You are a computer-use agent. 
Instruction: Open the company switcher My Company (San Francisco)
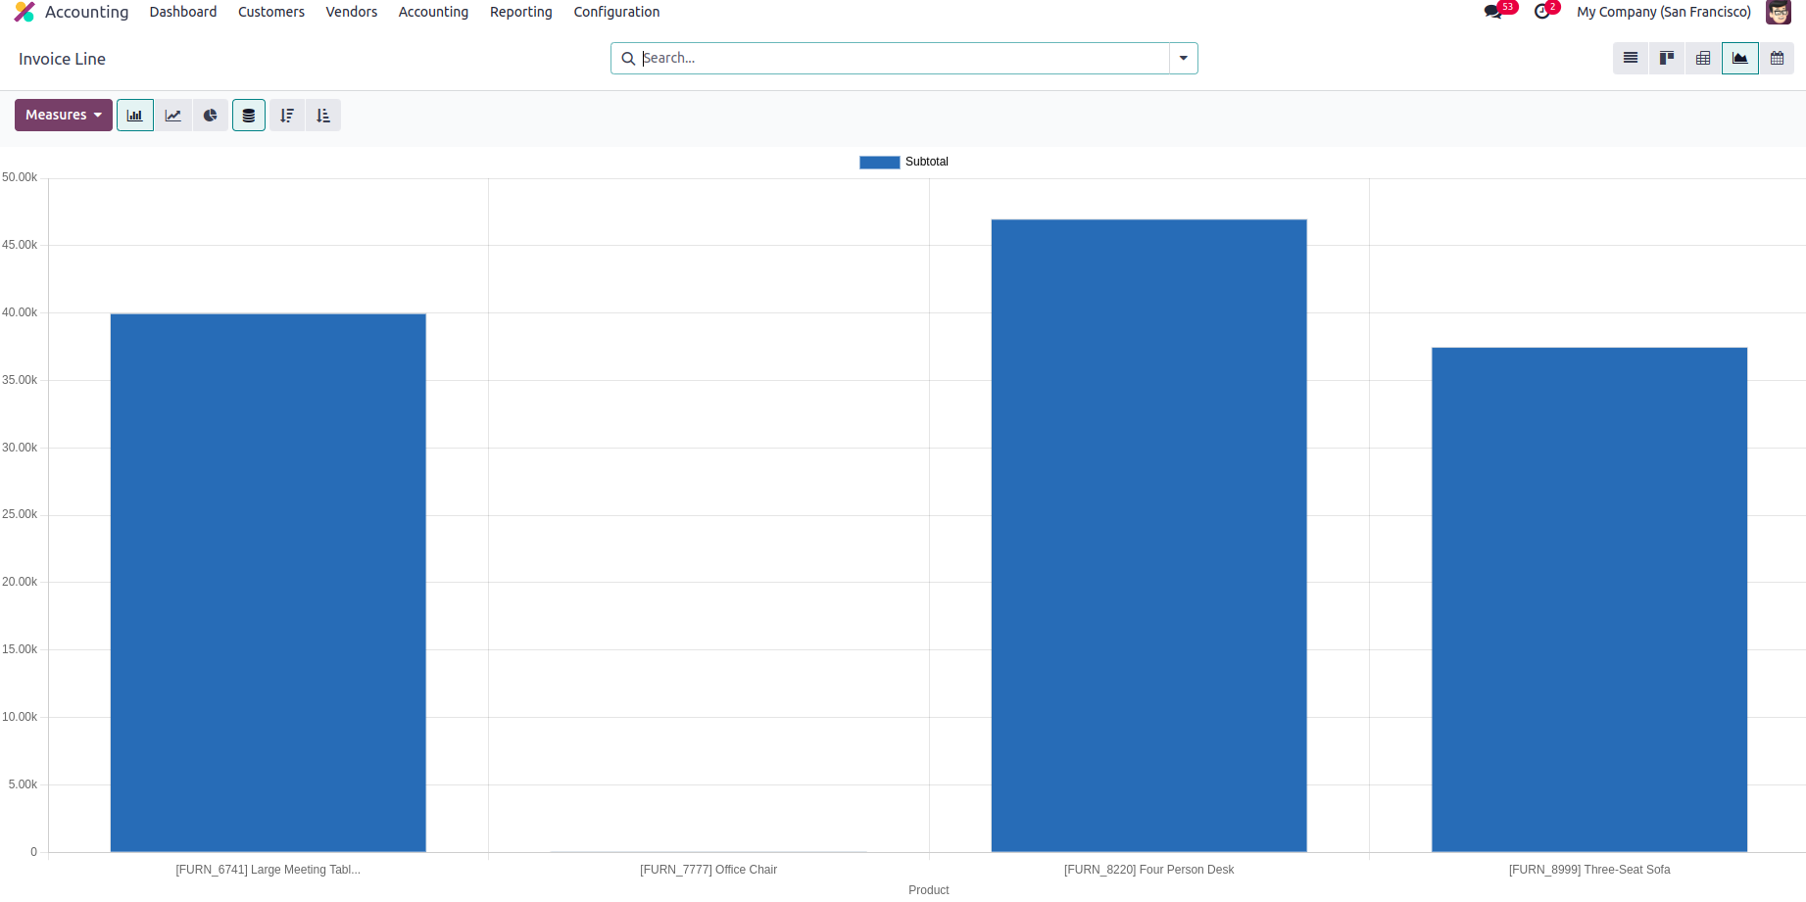[1664, 12]
